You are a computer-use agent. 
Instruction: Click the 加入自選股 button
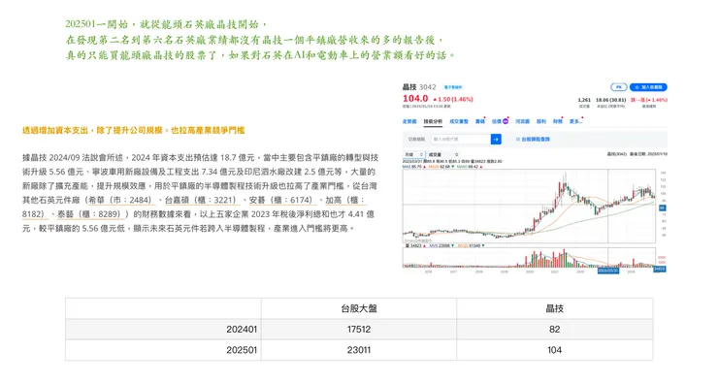pyautogui.click(x=648, y=87)
